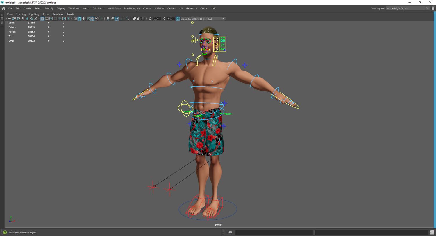Click the Faces count 38853
Screen dimensions: 436x236
click(x=31, y=32)
